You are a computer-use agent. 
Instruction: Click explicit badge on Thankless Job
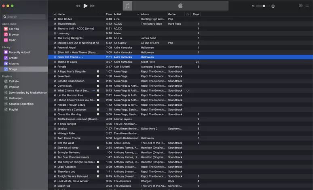(x=98, y=172)
